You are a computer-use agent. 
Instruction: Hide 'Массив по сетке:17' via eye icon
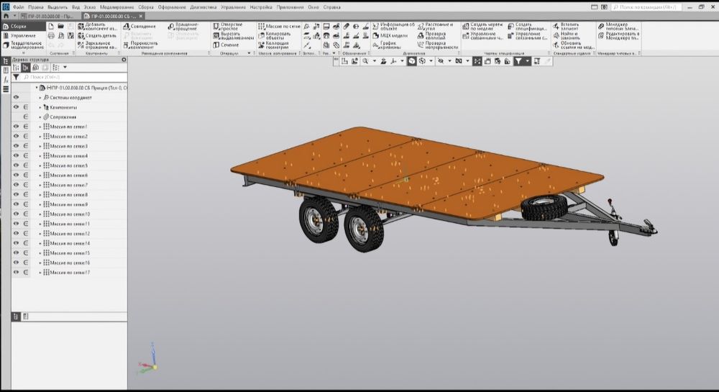click(x=16, y=273)
